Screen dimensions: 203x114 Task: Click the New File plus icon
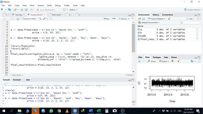coord(2,9)
